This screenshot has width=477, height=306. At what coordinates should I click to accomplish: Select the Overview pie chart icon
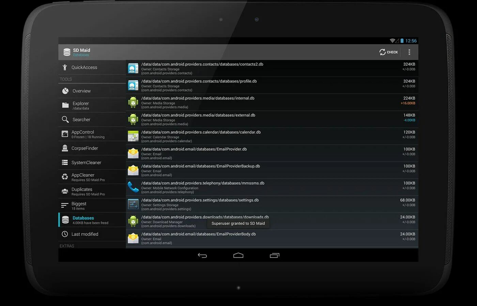(65, 91)
